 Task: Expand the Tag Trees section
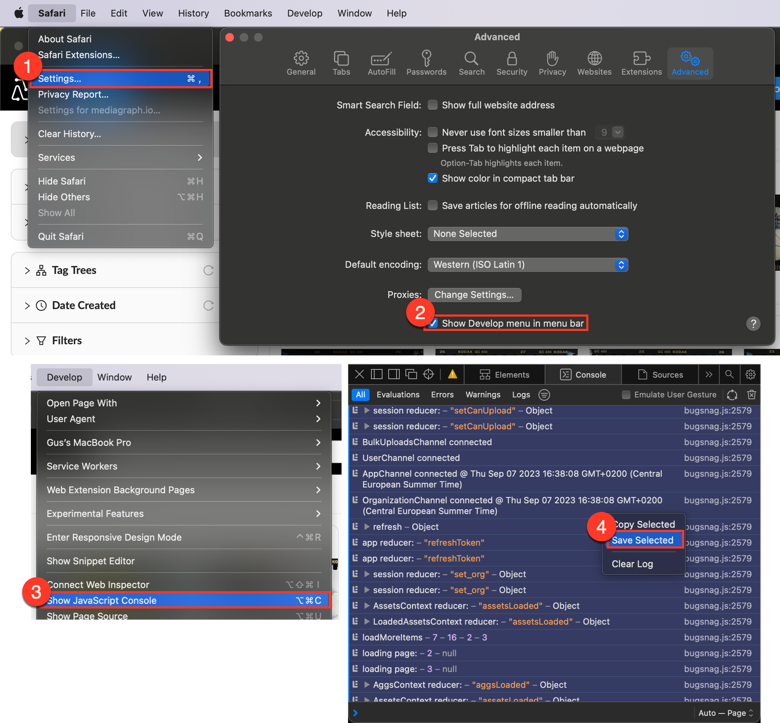point(27,270)
